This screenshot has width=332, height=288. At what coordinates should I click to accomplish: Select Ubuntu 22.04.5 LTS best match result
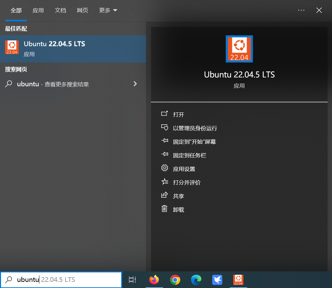pos(73,49)
